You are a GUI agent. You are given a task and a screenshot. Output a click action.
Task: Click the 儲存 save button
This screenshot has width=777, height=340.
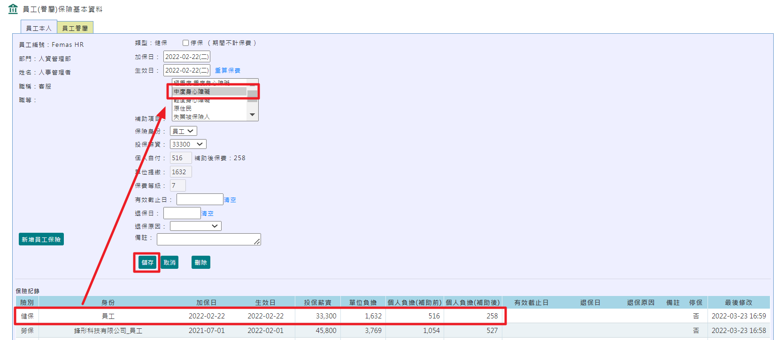pyautogui.click(x=147, y=263)
